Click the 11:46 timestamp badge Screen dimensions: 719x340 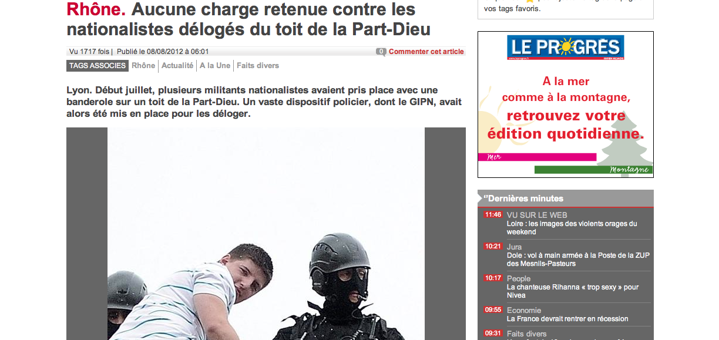click(493, 215)
